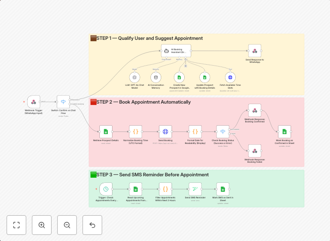
Task: Click the Fetch Available Time Slots node
Action: (230, 77)
